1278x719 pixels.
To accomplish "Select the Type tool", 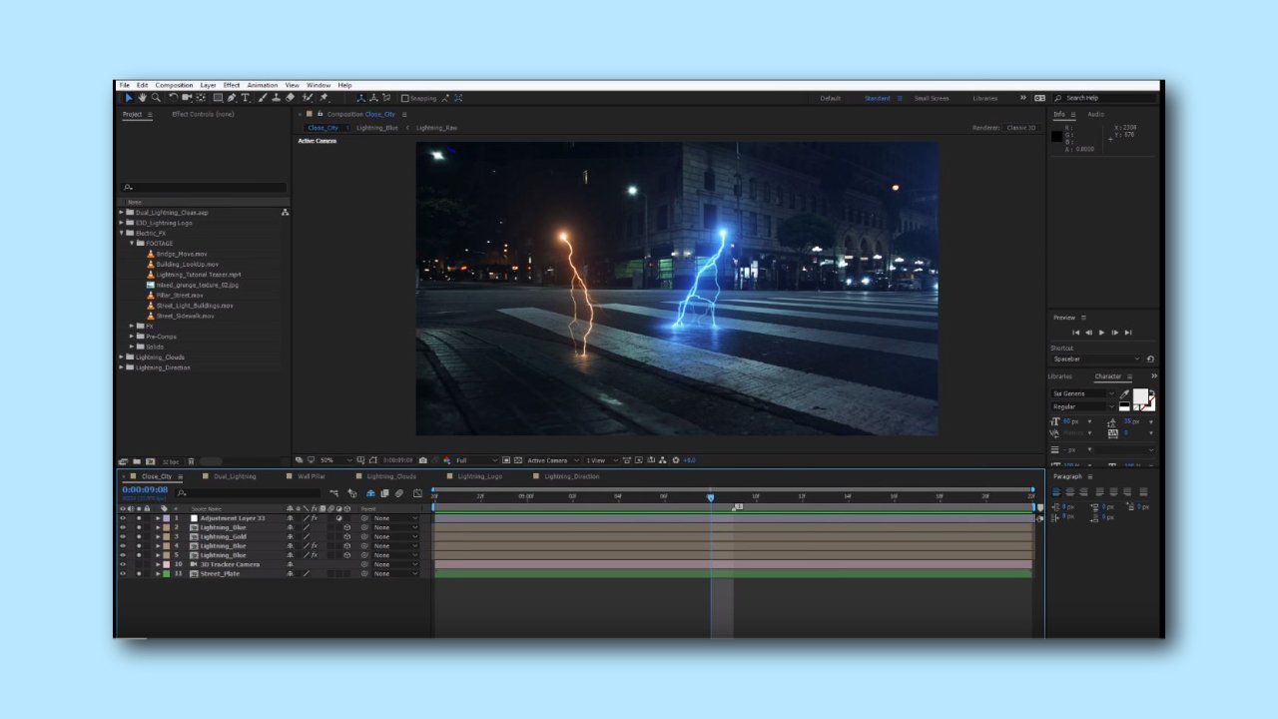I will 247,97.
